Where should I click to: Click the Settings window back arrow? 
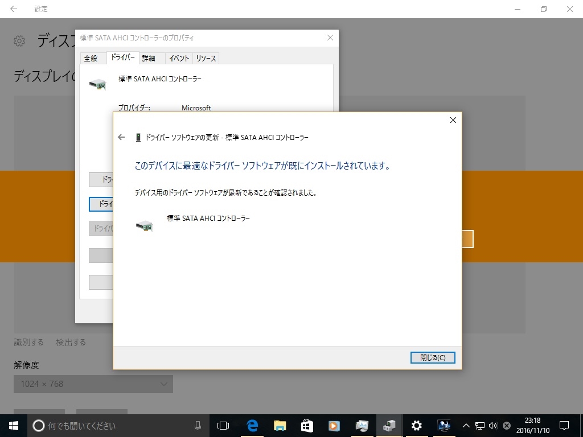tap(14, 9)
